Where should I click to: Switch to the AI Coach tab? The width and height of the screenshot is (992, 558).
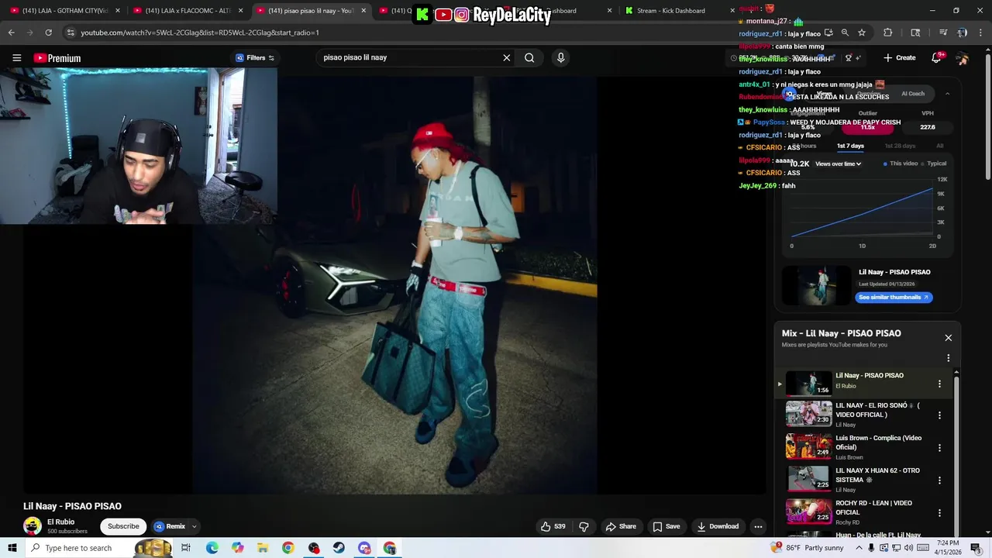(913, 94)
